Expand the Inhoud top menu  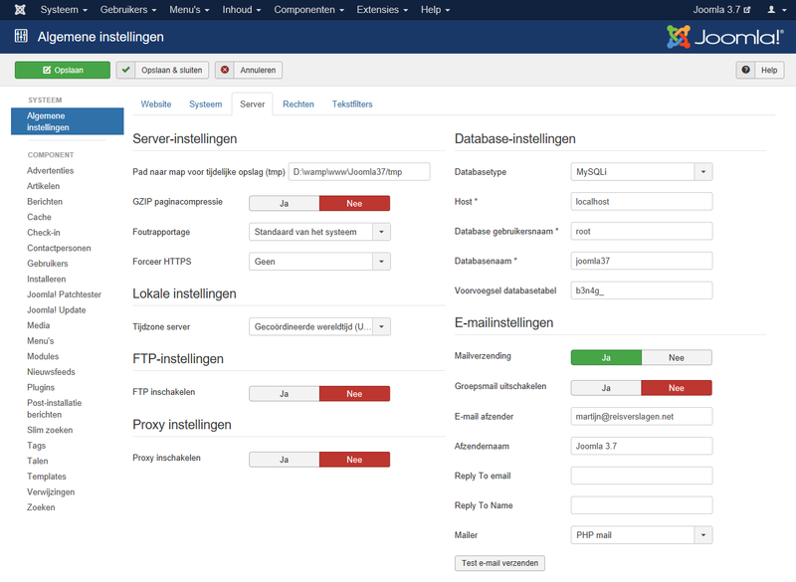pos(241,10)
